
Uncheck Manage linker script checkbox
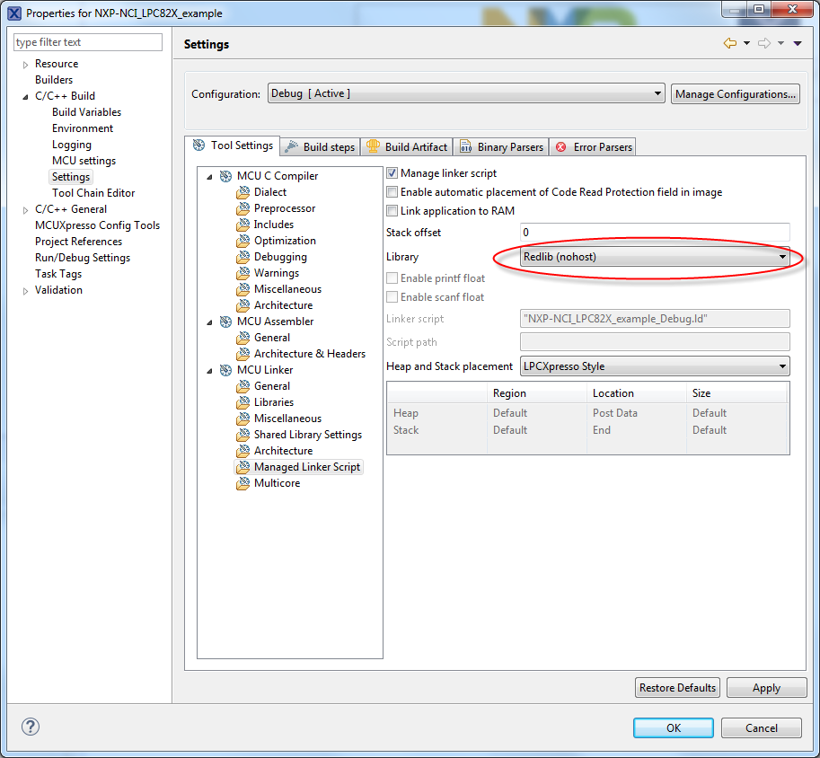tap(392, 173)
